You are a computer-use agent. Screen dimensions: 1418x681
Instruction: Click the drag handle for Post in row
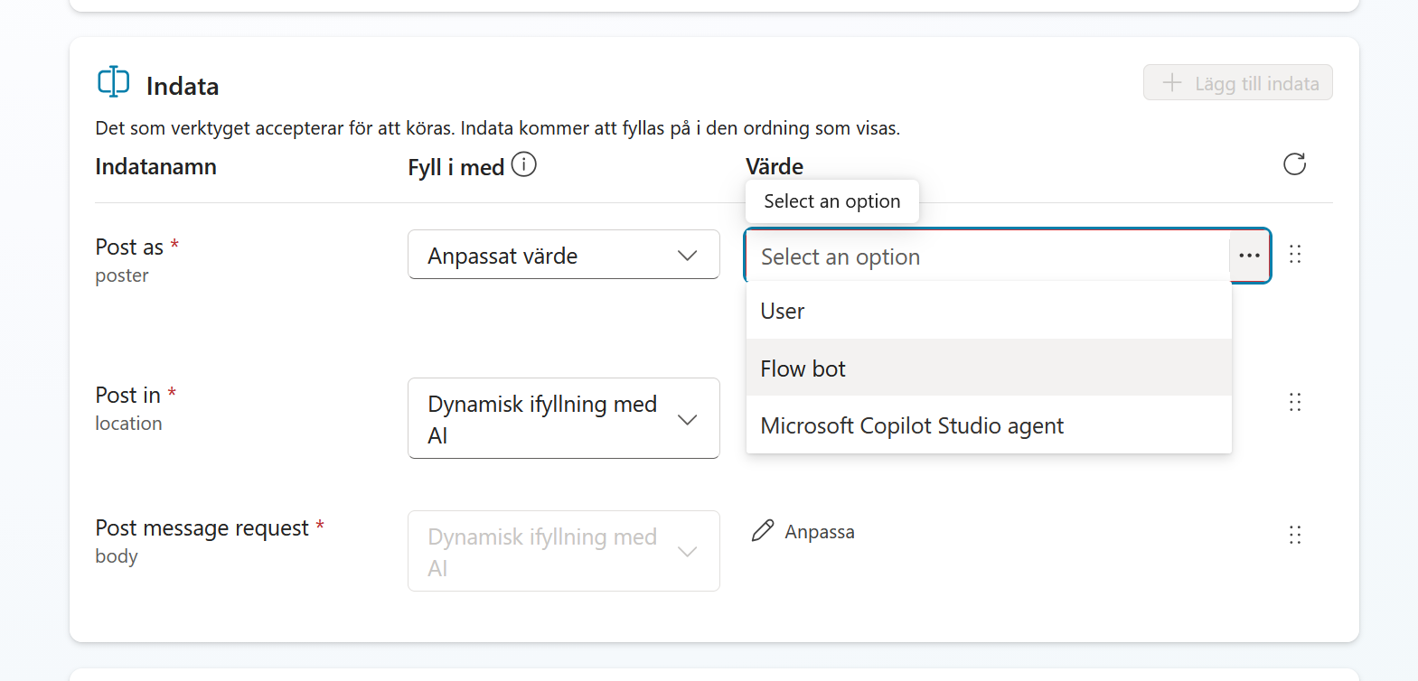[1295, 402]
